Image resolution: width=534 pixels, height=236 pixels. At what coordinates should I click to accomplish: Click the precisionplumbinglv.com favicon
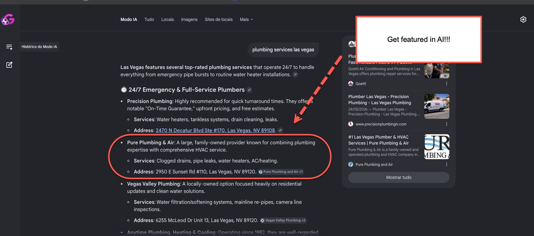pos(351,124)
